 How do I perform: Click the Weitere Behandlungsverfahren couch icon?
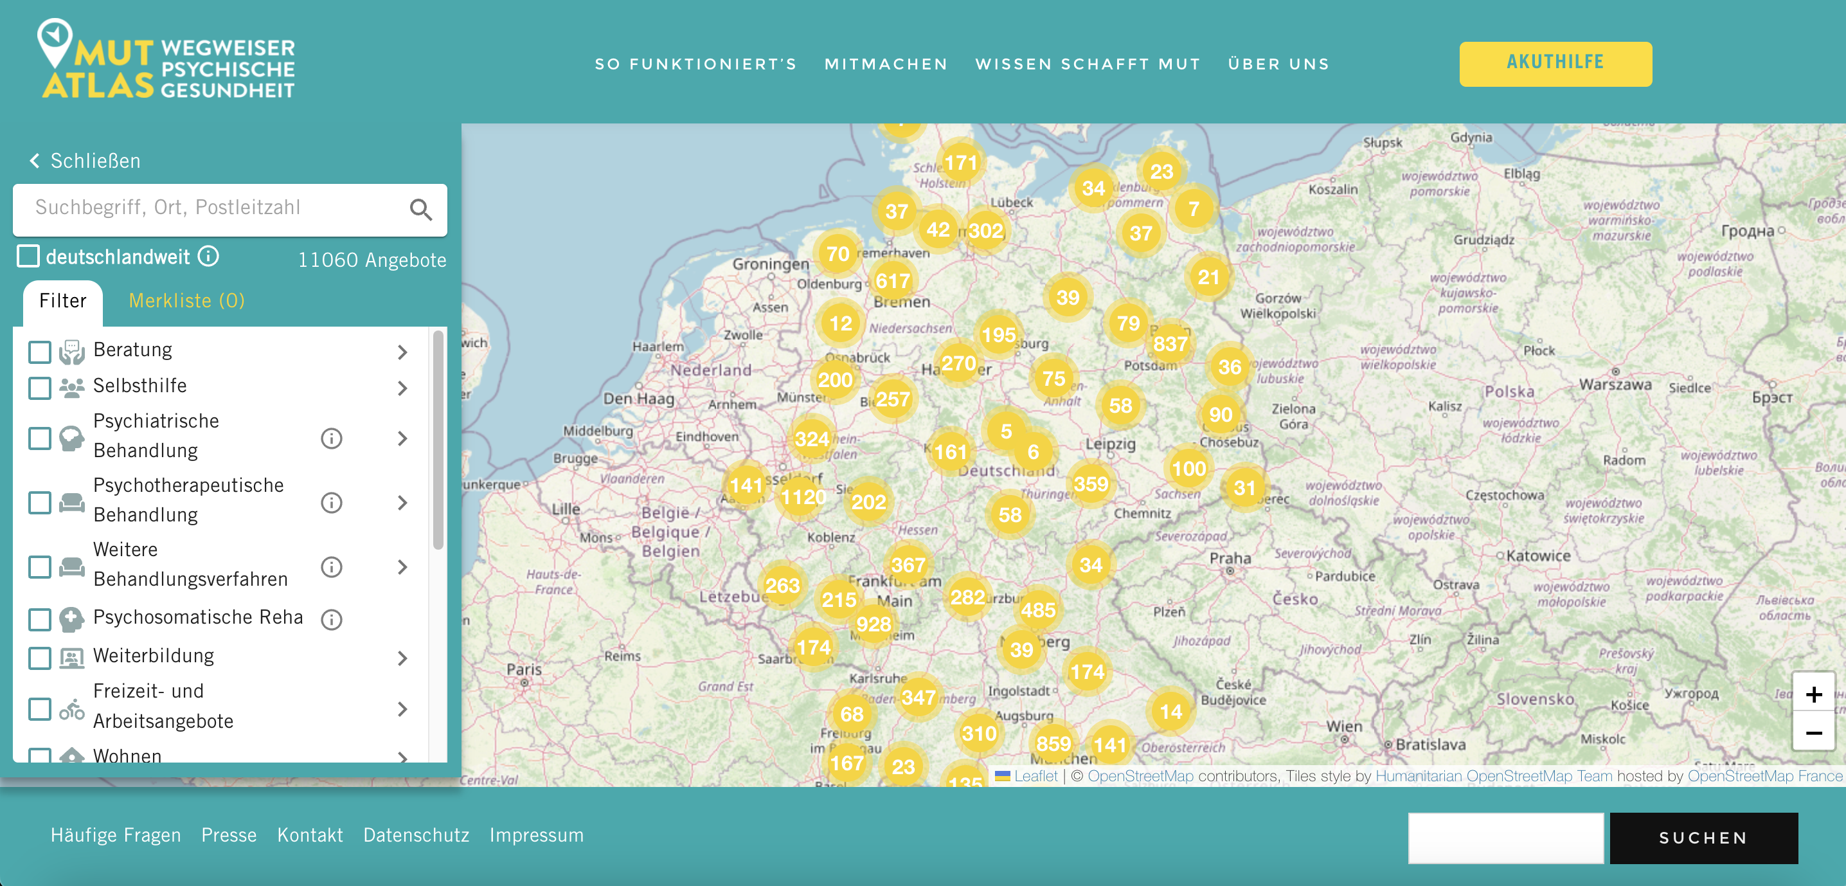point(71,567)
